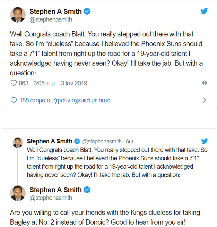This screenshot has width=217, height=227.
Task: Open the timestamp 3:05 π.μ. - 3 Ιαν 2019
Action: click(x=60, y=83)
